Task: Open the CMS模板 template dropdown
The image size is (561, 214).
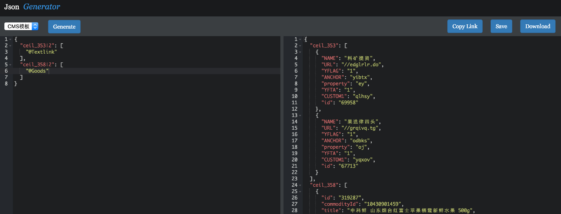Action: [x=21, y=26]
